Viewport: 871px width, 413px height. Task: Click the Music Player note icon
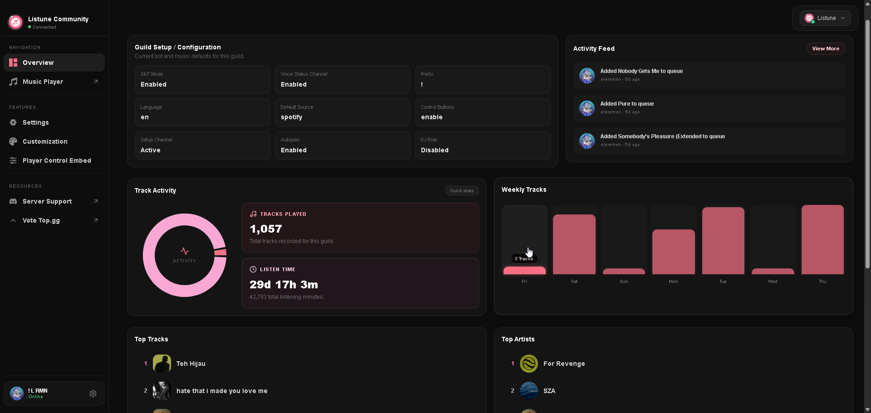coord(14,82)
